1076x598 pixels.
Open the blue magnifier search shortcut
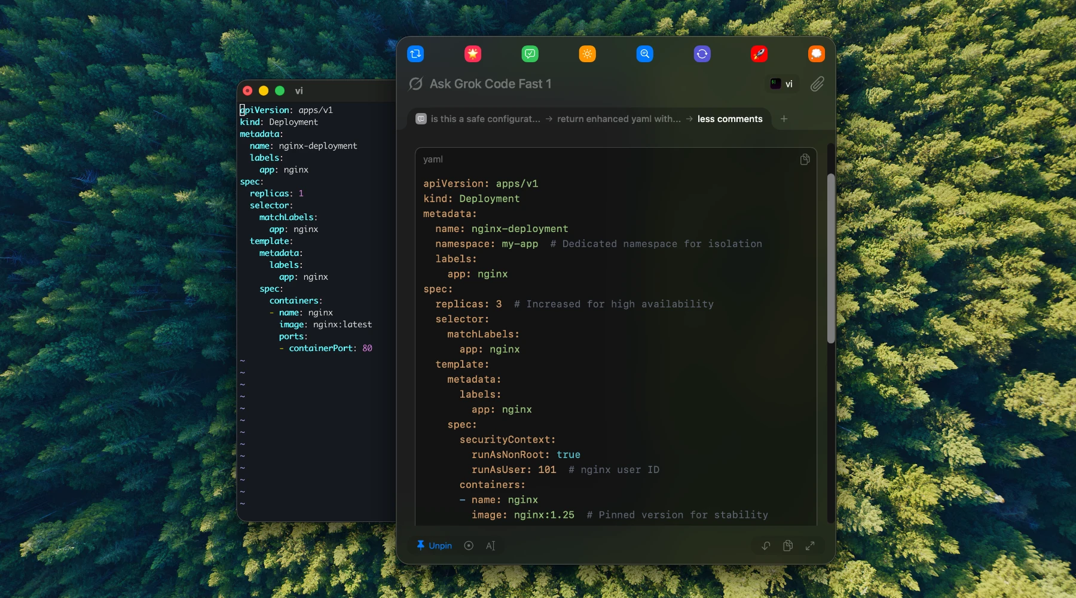pos(645,54)
